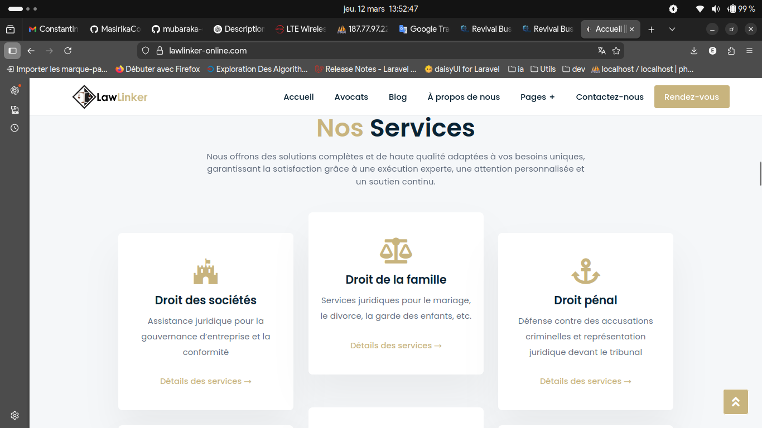This screenshot has height=428, width=762.
Task: Toggle the browser sidebar panel
Action: pos(12,51)
